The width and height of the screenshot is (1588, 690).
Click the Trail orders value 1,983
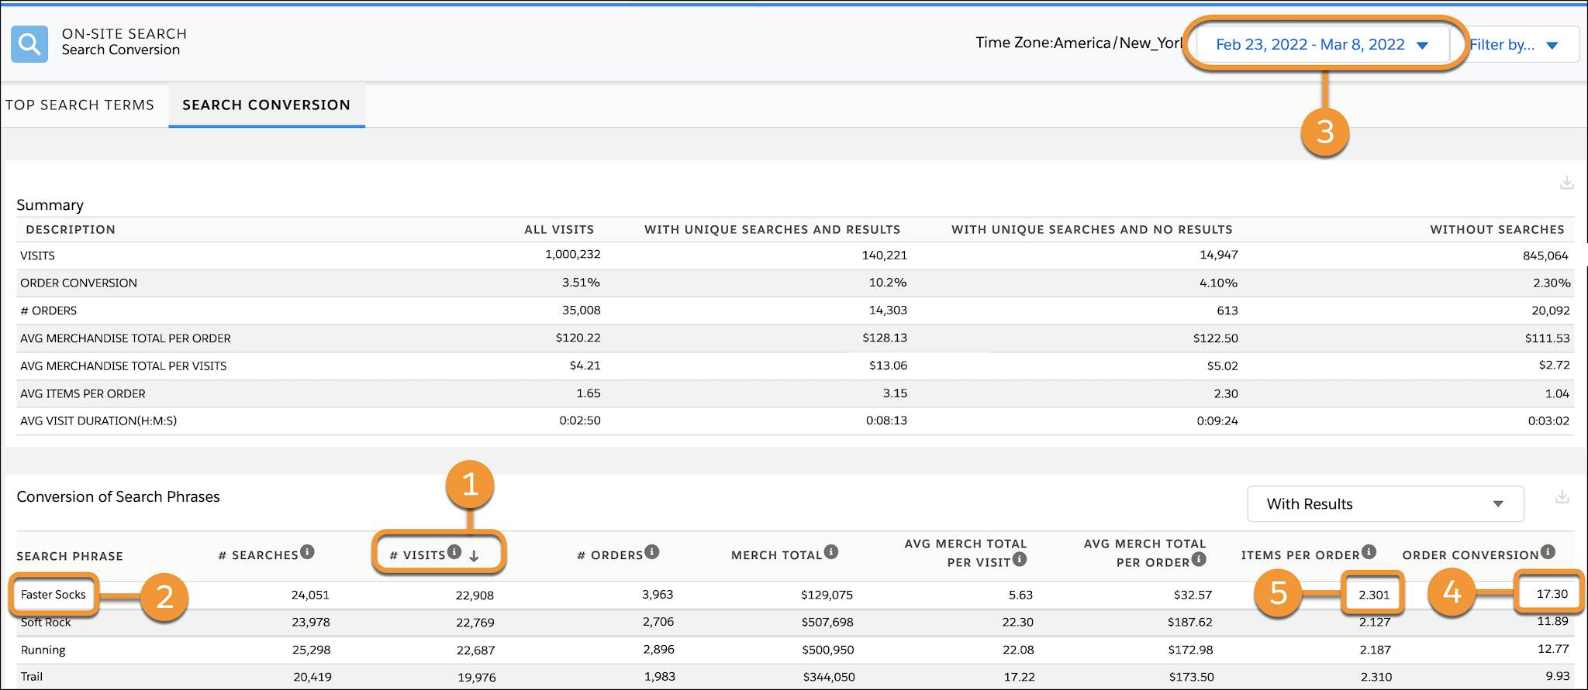pos(659,676)
